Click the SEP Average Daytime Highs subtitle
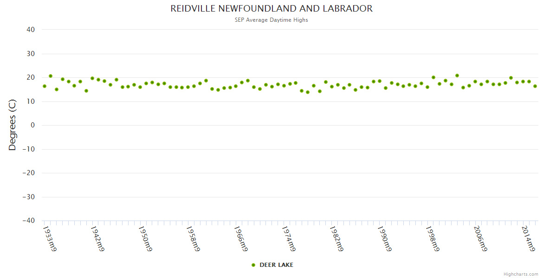 pyautogui.click(x=271, y=20)
